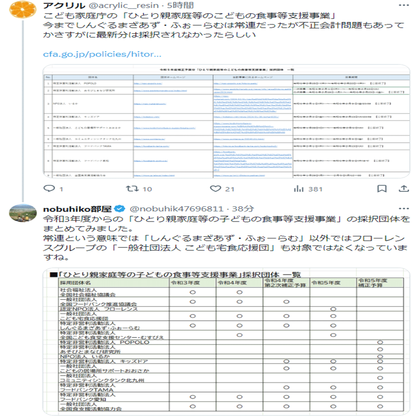This screenshot has width=416, height=416.
Task: Click the こども宅食応援団 row name
Action: coord(84,319)
